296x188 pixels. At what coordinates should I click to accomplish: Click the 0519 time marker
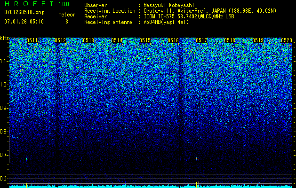(258, 40)
